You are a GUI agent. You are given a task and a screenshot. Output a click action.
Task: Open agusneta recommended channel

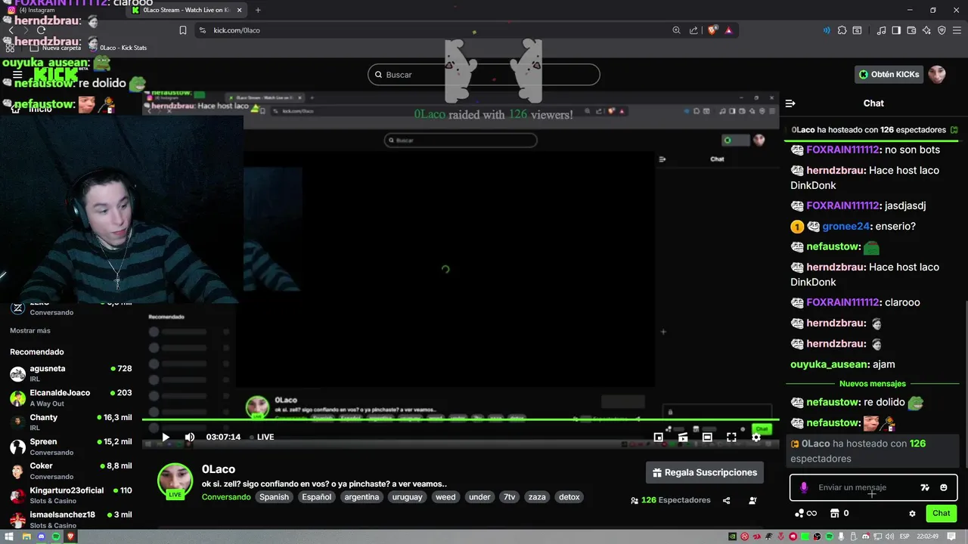click(x=70, y=373)
